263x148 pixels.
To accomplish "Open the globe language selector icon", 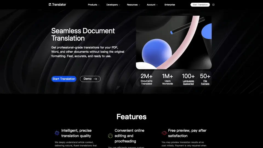I will [213, 5].
